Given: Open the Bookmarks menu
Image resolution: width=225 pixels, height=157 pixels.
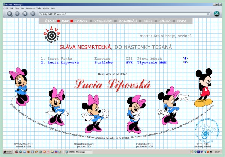Looking at the screenshot, I should click(30, 8).
